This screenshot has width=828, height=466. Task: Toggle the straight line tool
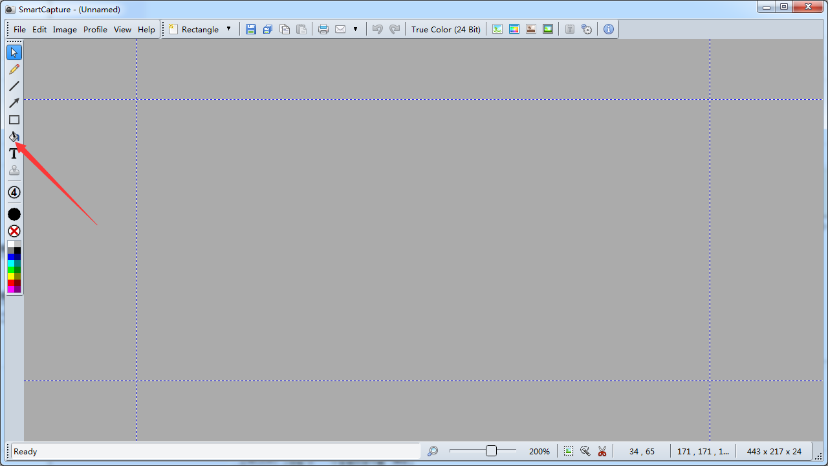click(14, 86)
